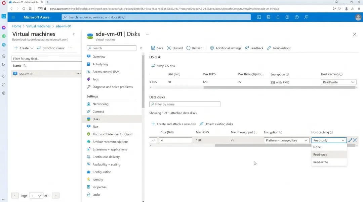
Task: Click the resource menu Search field
Action: coord(111,48)
